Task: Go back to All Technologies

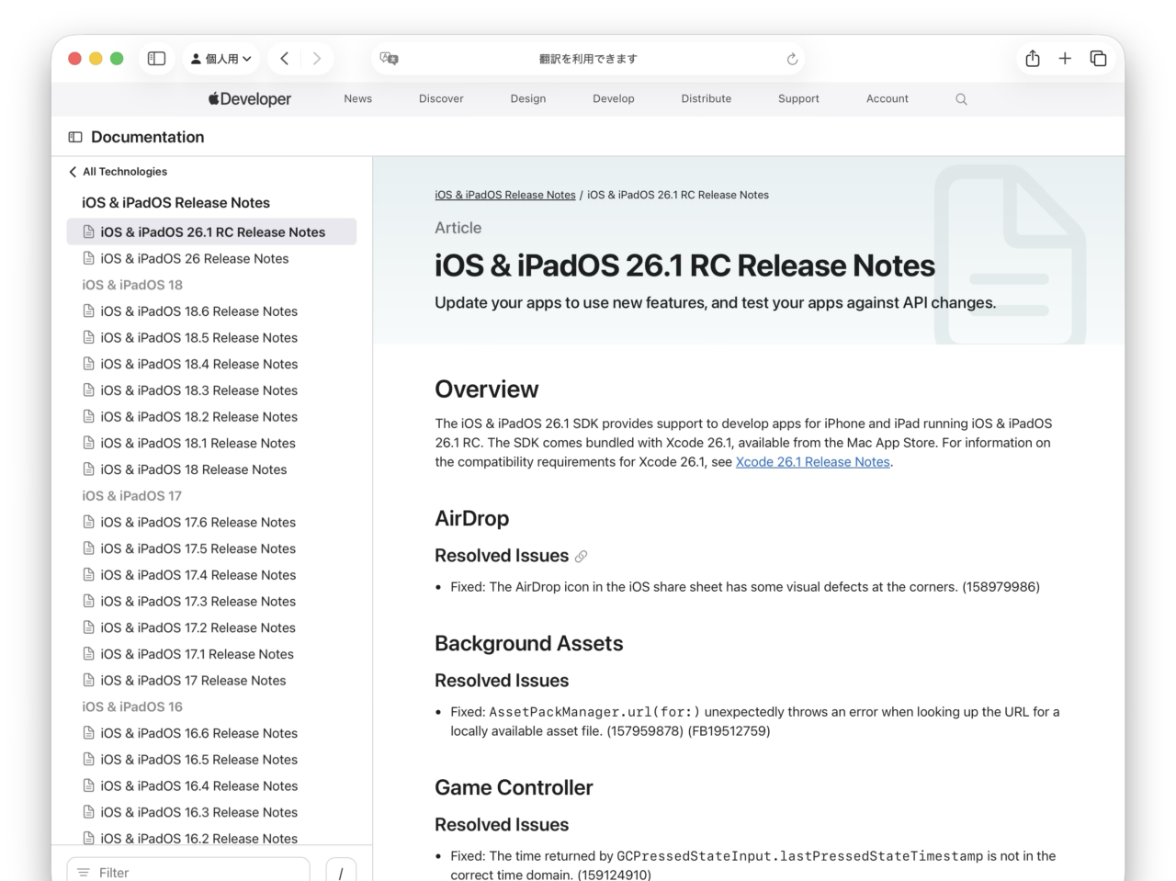Action: coord(119,171)
